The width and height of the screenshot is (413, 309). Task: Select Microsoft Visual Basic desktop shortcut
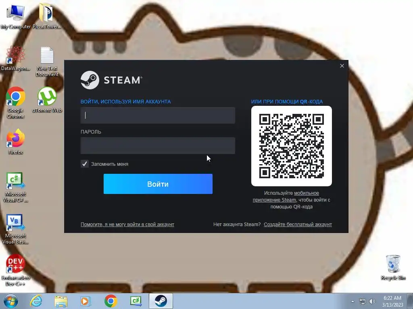15,229
